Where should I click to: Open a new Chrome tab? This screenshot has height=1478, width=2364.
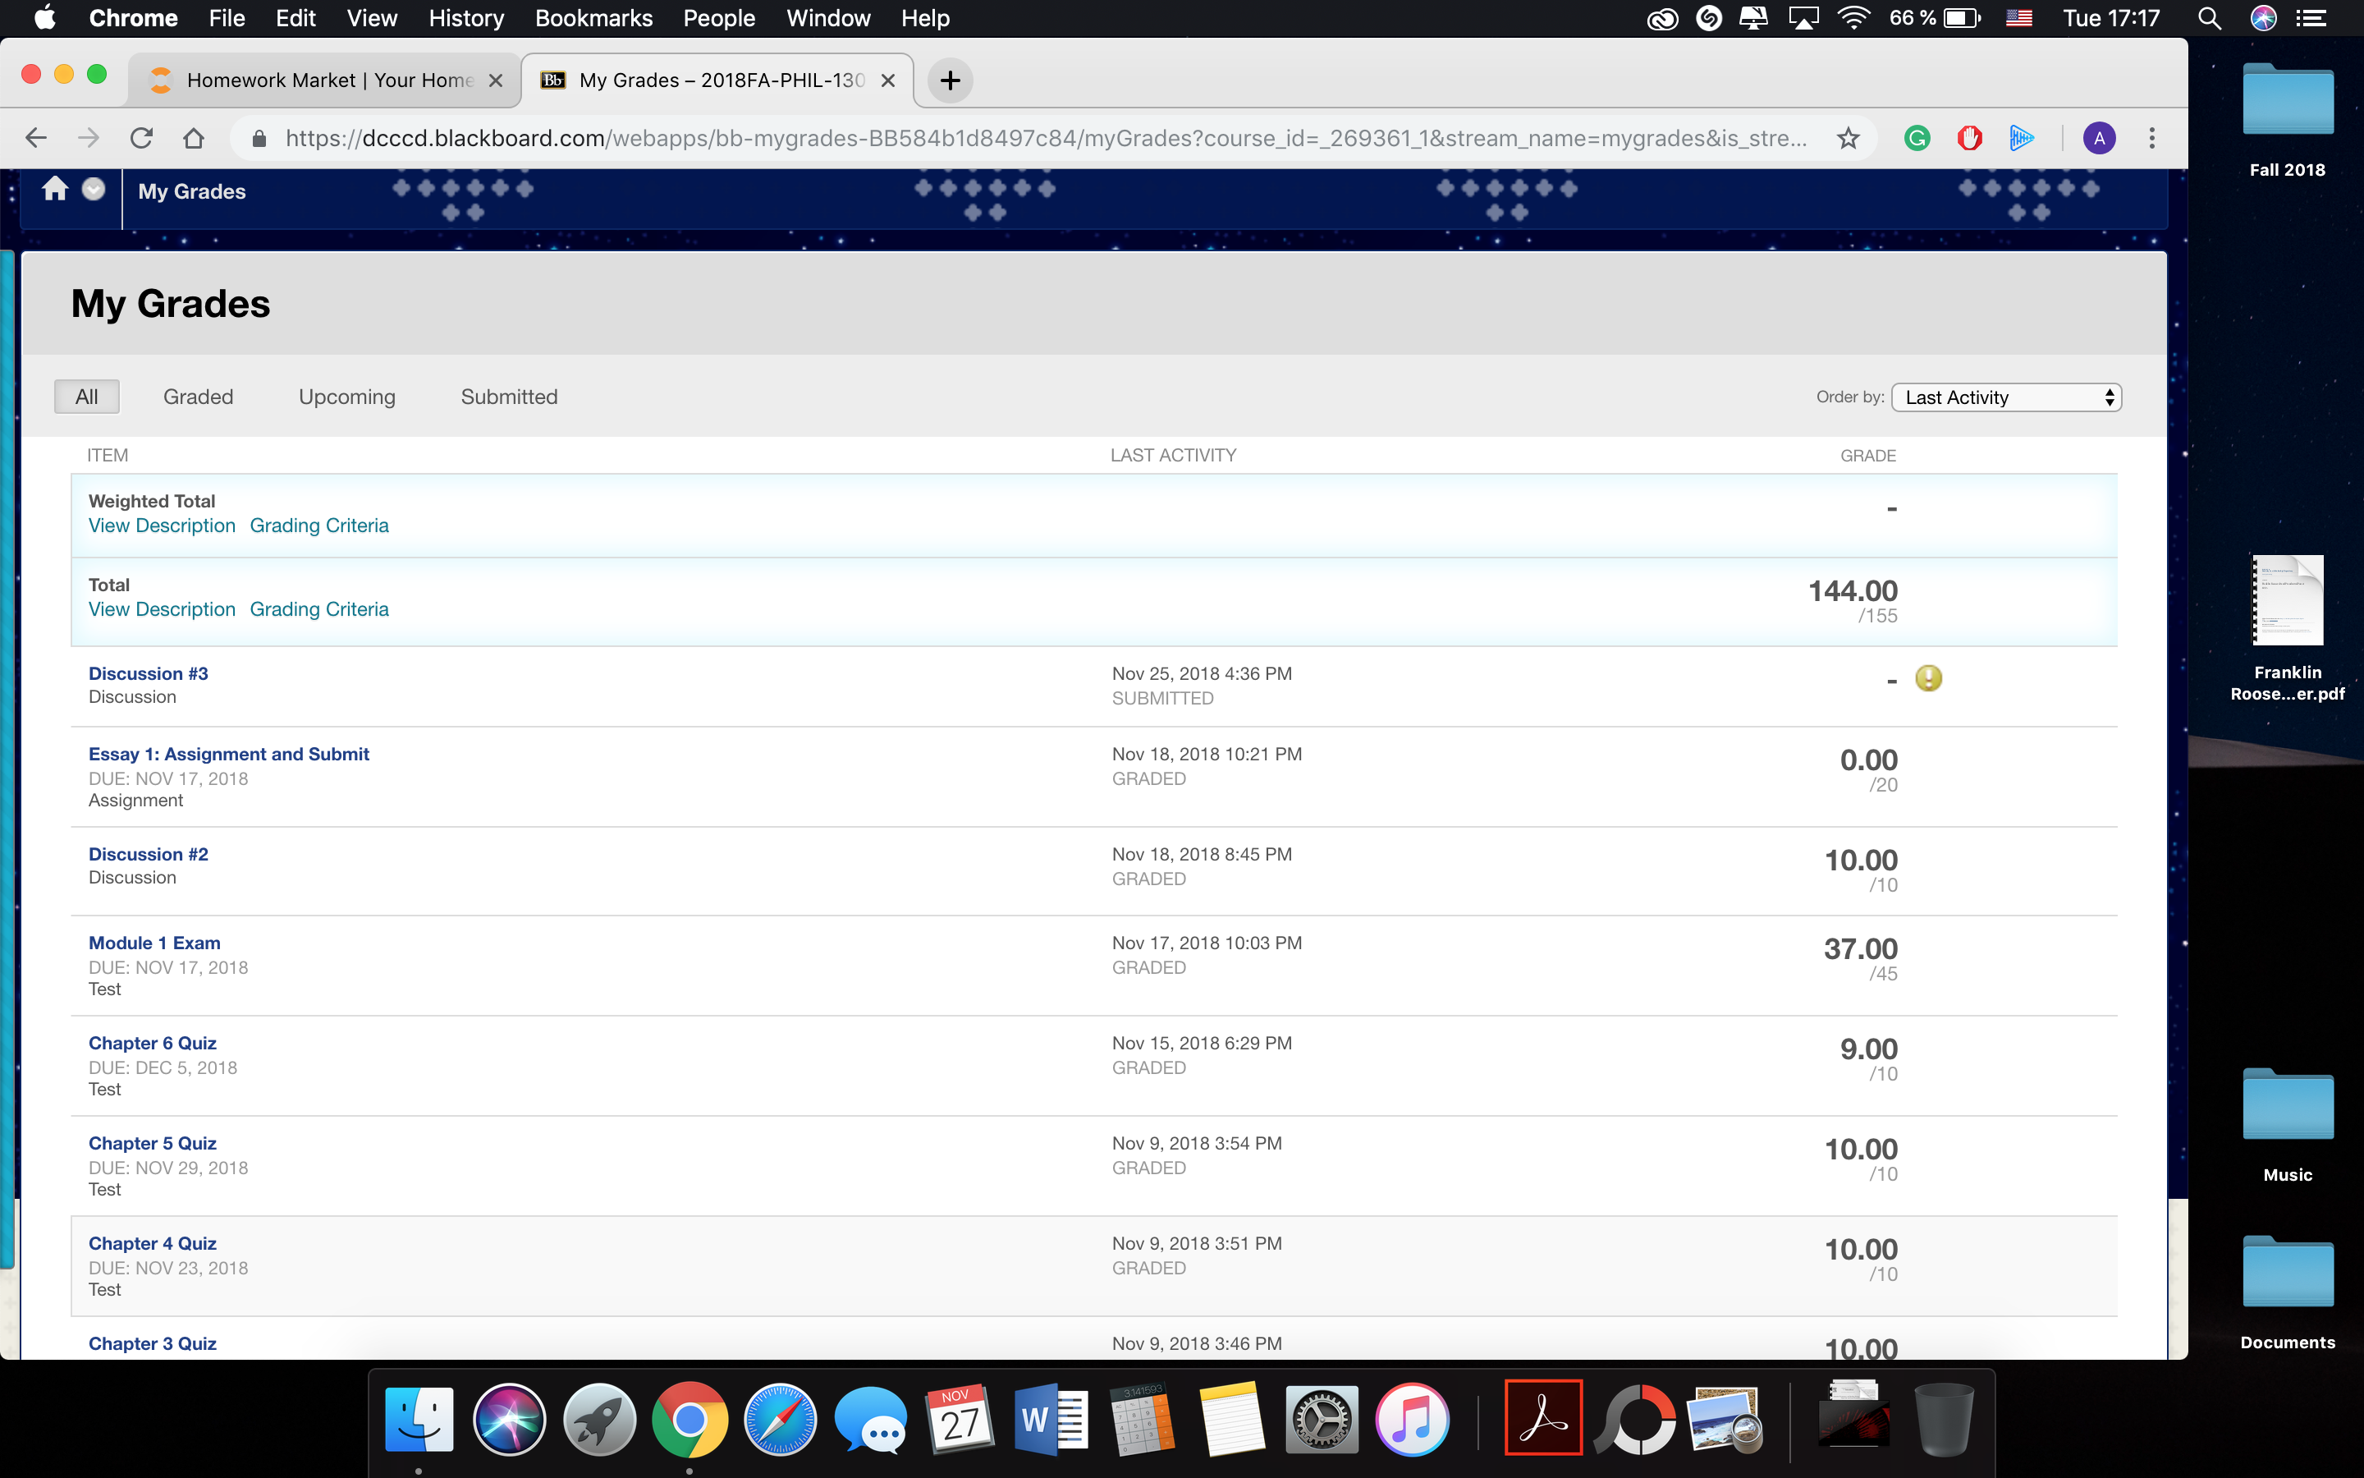pos(950,80)
